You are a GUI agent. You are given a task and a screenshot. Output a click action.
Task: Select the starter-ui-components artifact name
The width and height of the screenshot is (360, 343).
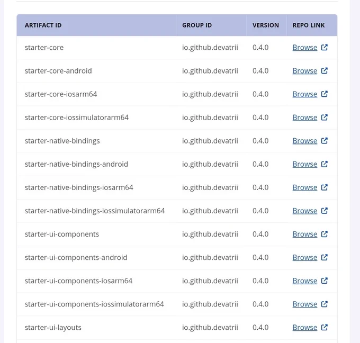pyautogui.click(x=62, y=234)
